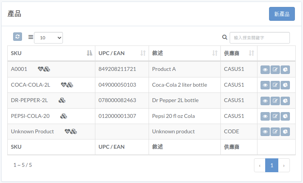The height and width of the screenshot is (183, 303).
Task: Open pie chart for PEPSI-COLA-20 row
Action: pos(285,116)
